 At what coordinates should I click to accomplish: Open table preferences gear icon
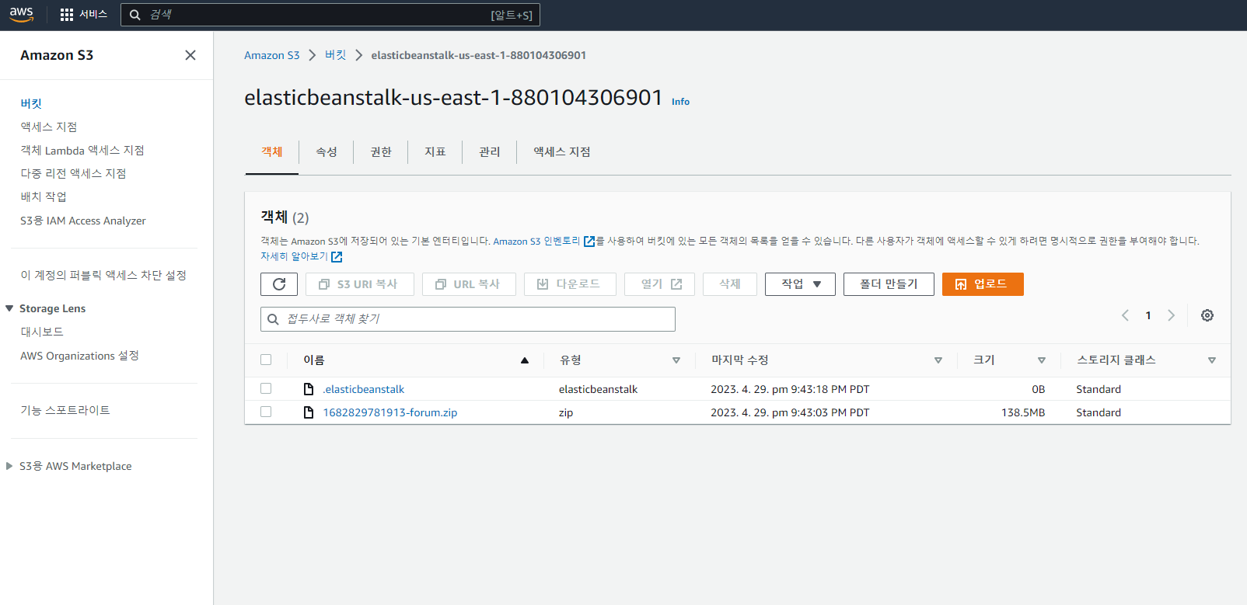click(1207, 315)
